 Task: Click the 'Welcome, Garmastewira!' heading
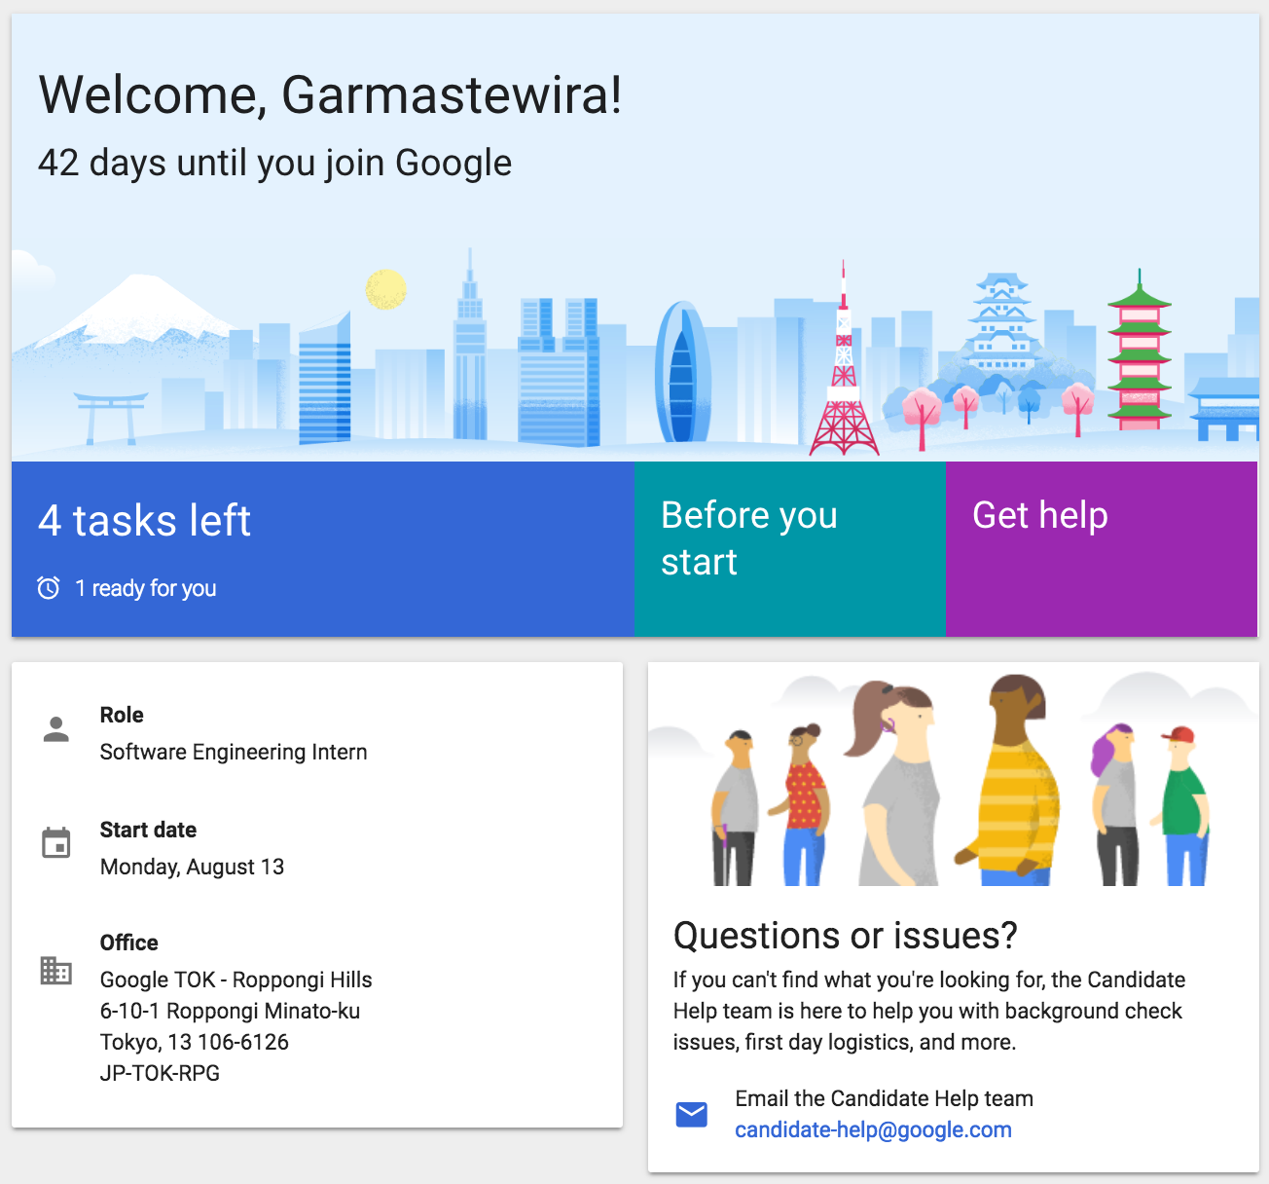(330, 94)
